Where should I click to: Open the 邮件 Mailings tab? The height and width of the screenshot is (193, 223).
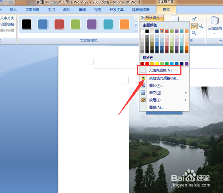(67, 10)
